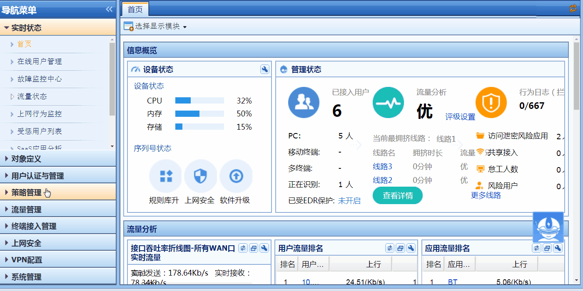The height and width of the screenshot is (291, 583).
Task: Open the robot assistant avatar
Action: [x=548, y=227]
